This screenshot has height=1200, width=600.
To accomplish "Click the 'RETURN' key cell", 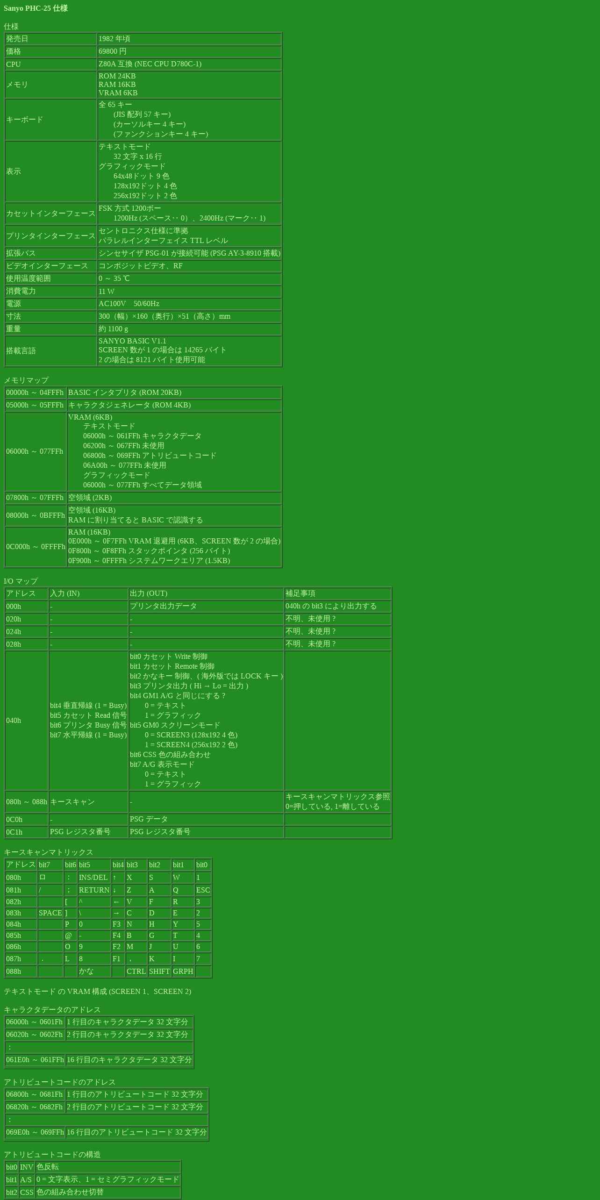I will pos(94,890).
